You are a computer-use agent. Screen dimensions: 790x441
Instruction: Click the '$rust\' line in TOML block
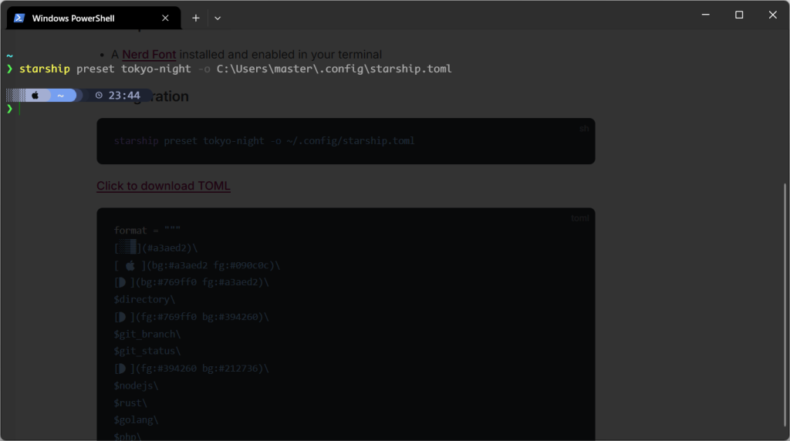pyautogui.click(x=130, y=403)
